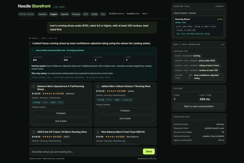Viewport: 244px width, 163px height.
Task: Click the 'prebuilt asset in use' value
Action: pyautogui.click(x=214, y=128)
